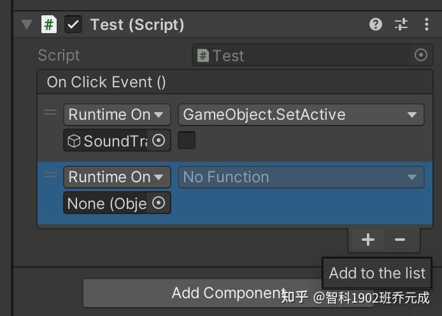Collapse the Test (Script) component foldout
Screen dimensions: 442x316
tap(27, 25)
